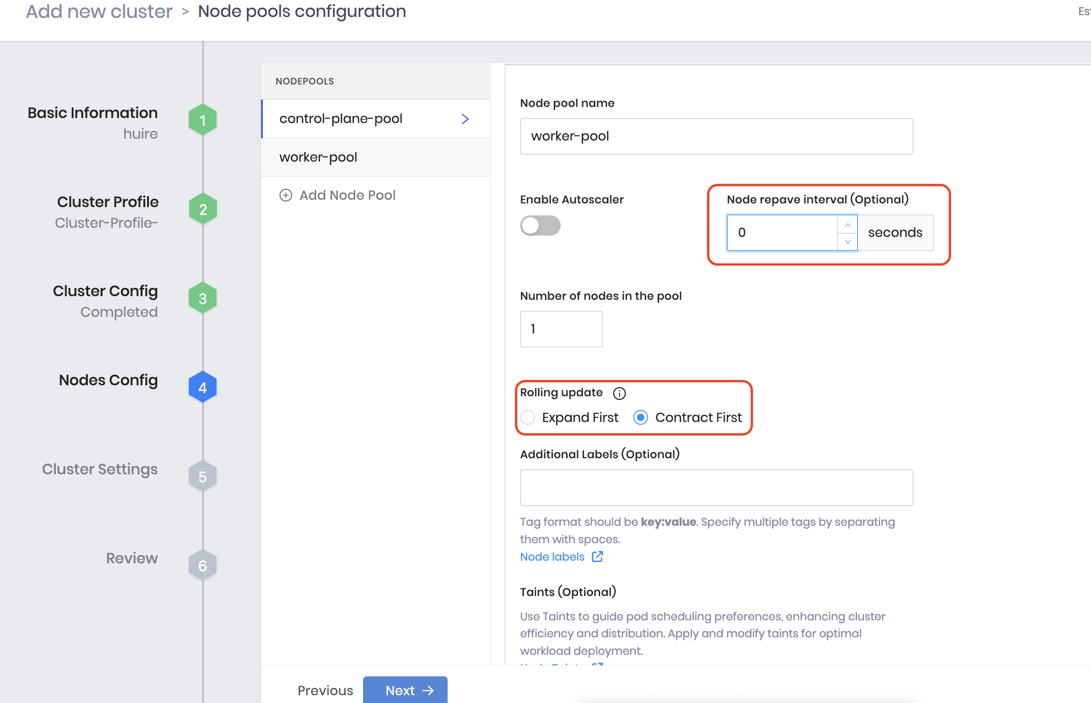Jump to the Cluster Settings step
1091x703 pixels.
pos(202,475)
